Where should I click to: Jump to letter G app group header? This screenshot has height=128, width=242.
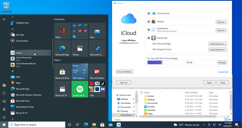click(13, 29)
